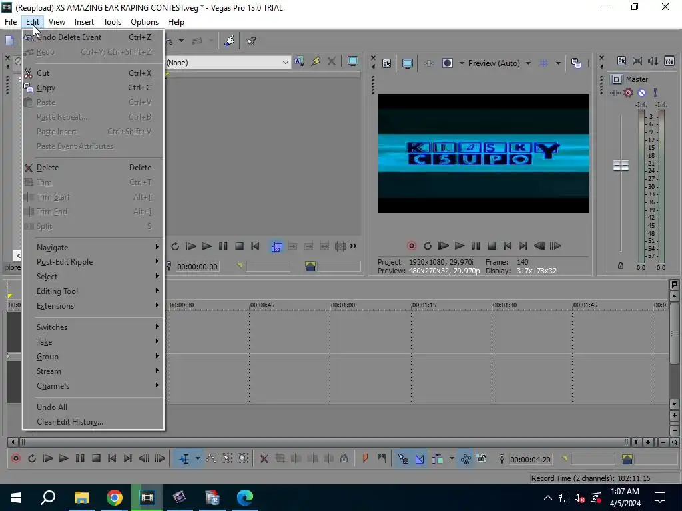Screen dimensions: 682x511
Task: Toggle preview on external monitor icon
Action: tap(407, 63)
